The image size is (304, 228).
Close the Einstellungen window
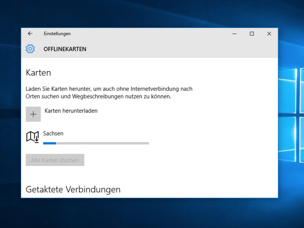tap(269, 34)
